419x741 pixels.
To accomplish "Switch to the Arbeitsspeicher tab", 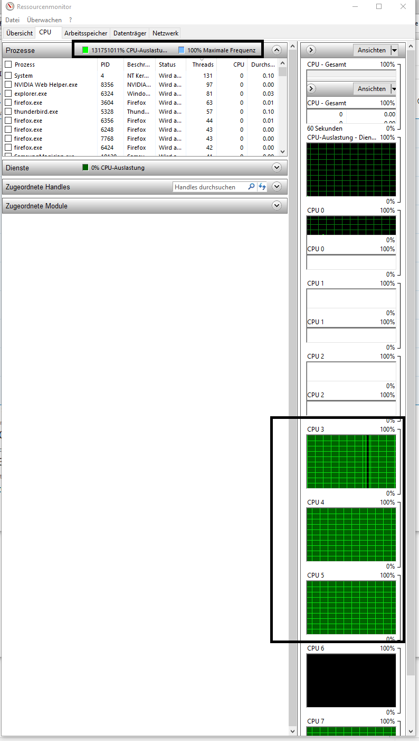I will pos(86,33).
